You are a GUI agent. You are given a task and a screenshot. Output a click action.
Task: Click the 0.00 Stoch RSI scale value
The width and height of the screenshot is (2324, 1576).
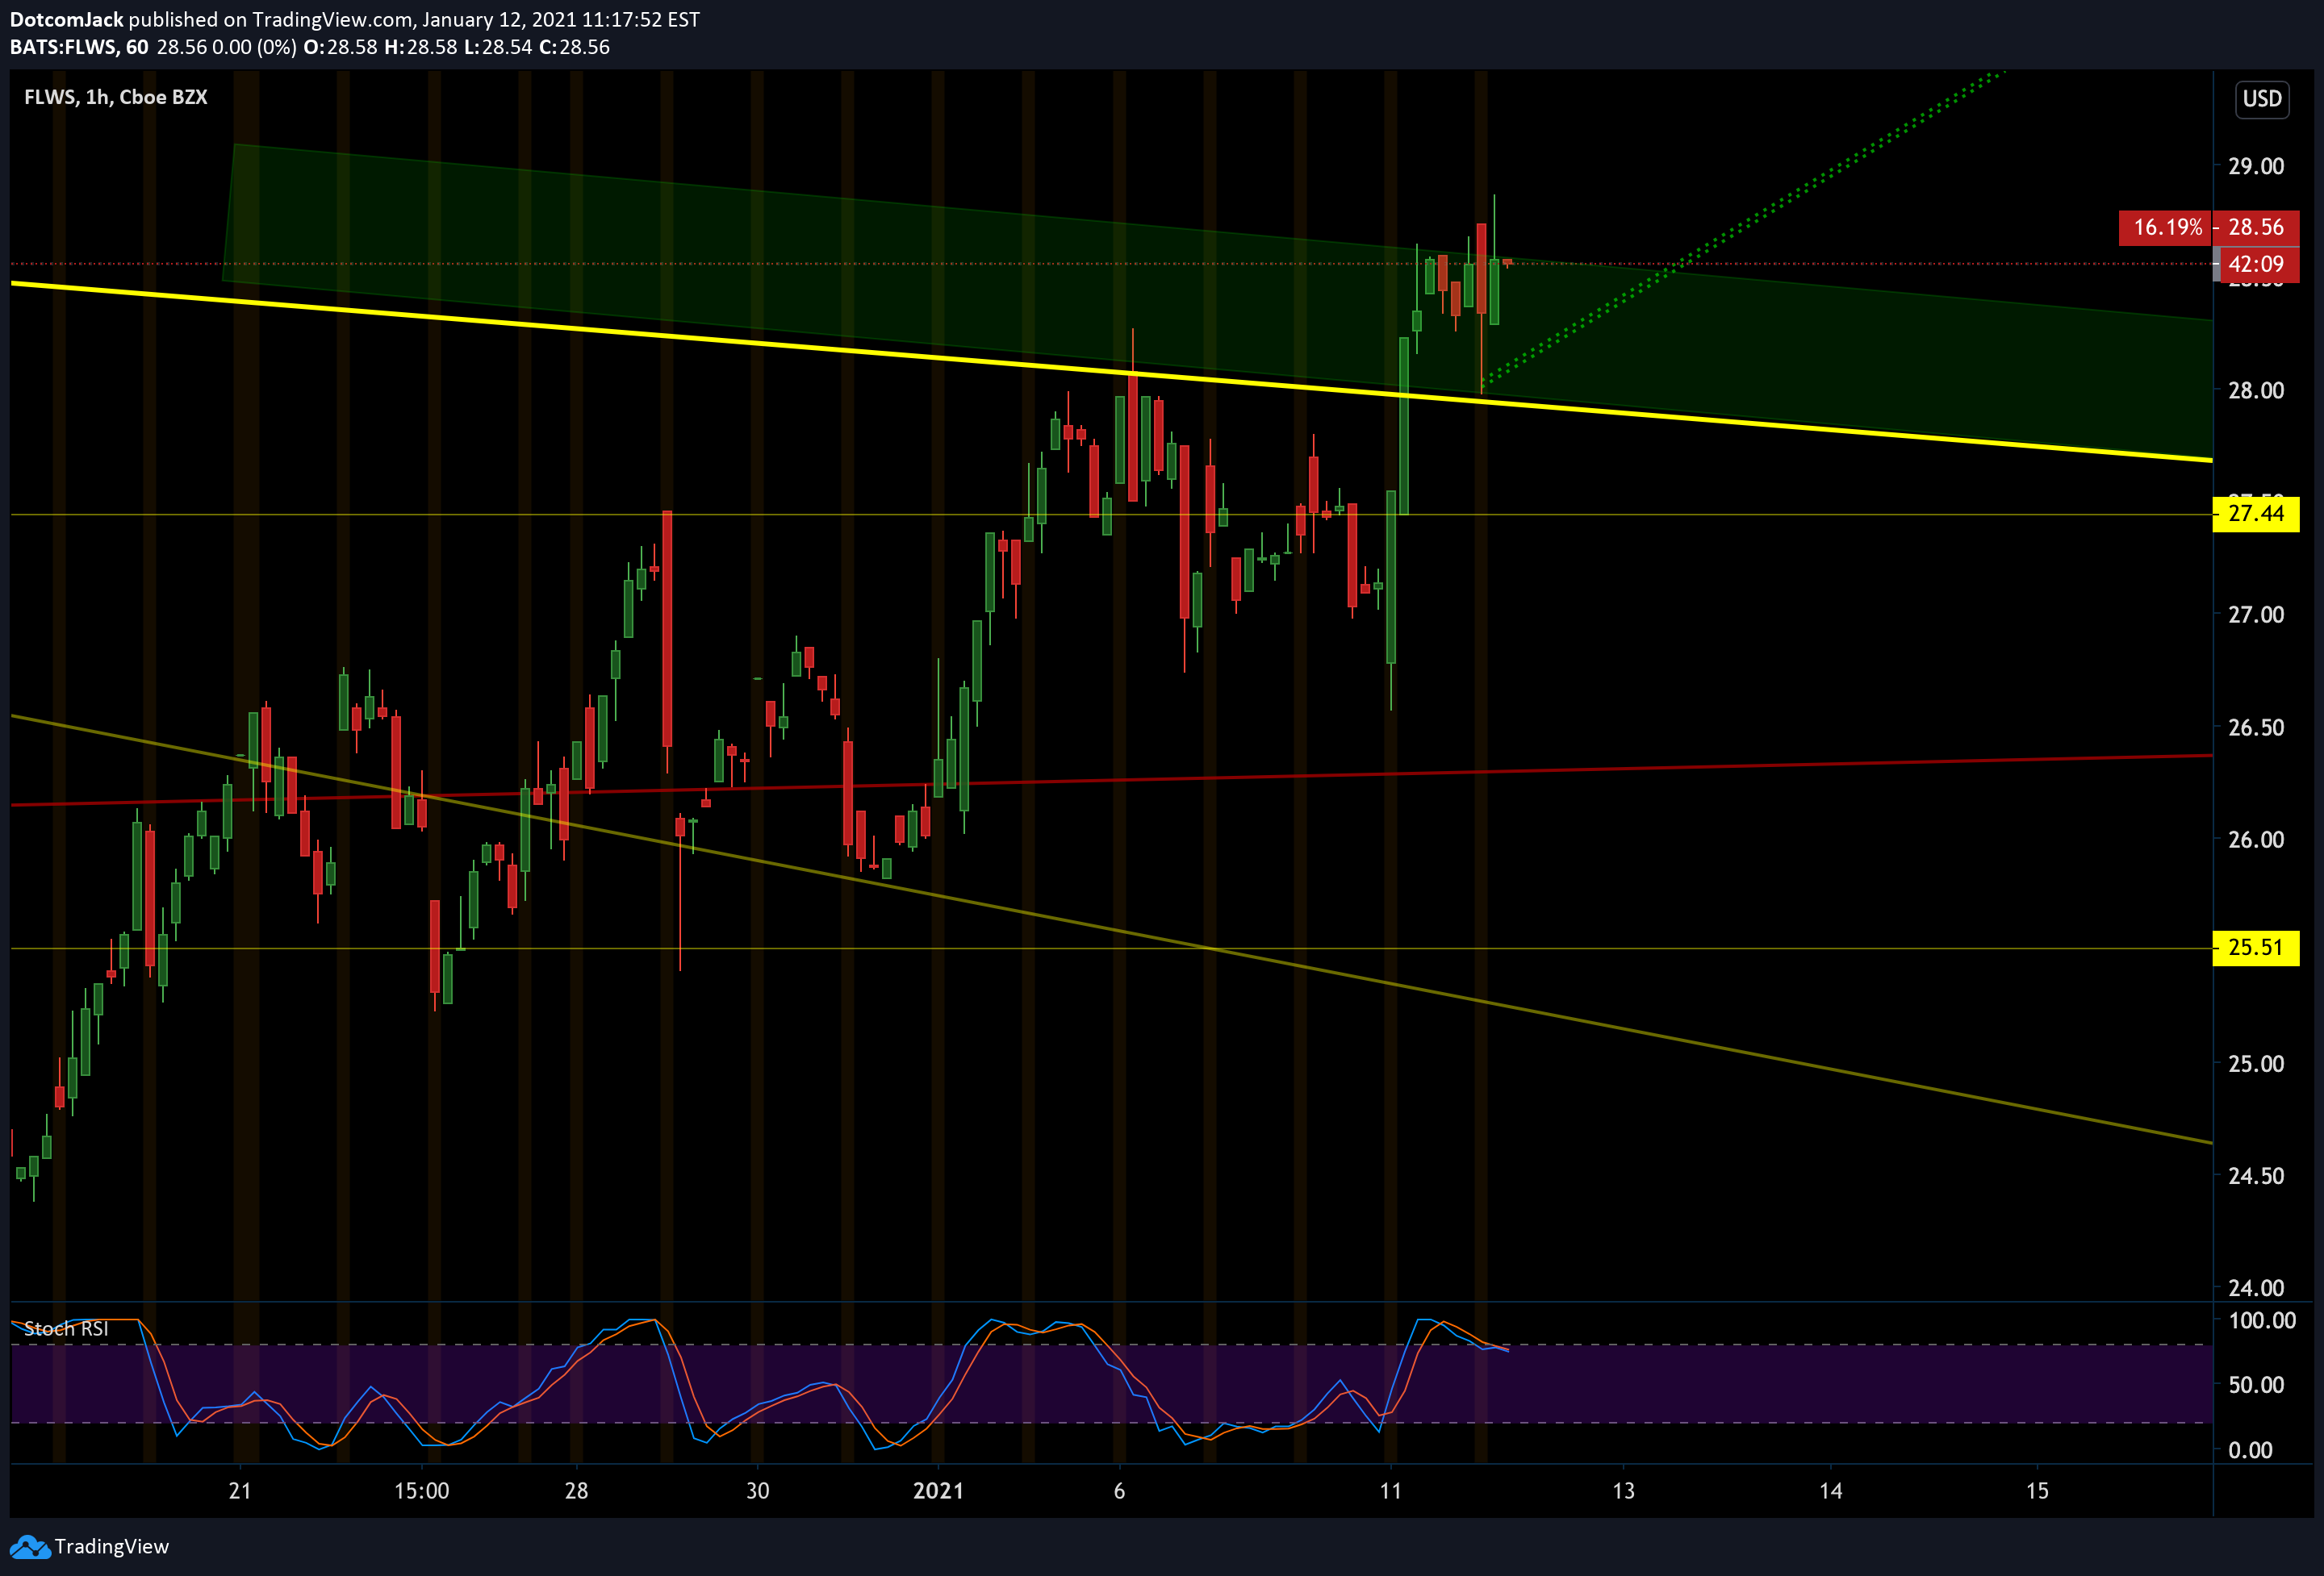pyautogui.click(x=2250, y=1450)
